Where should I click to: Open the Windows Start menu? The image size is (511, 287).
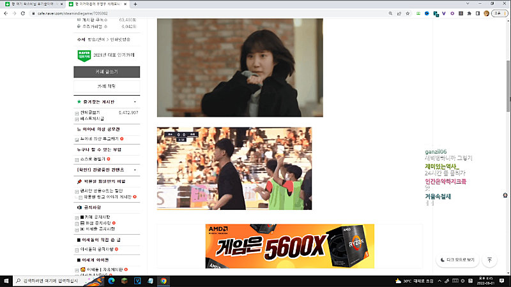tap(6, 281)
